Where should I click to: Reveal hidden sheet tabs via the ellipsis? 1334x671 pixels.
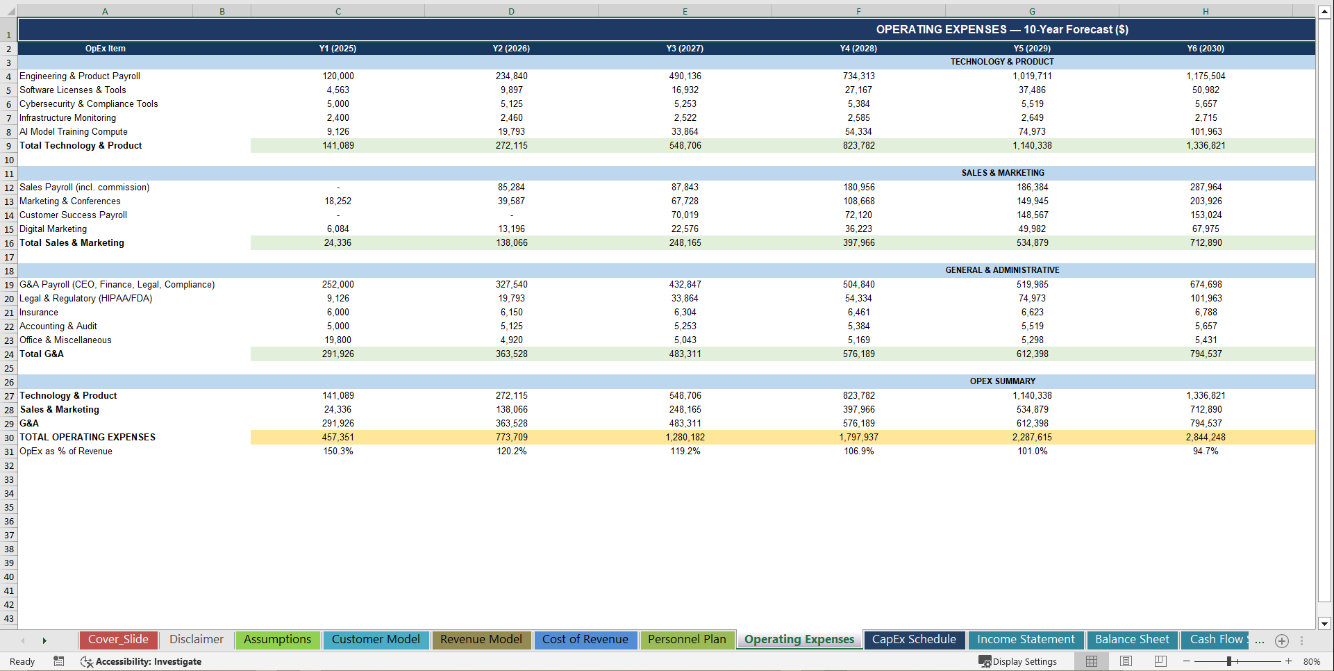tap(1259, 641)
